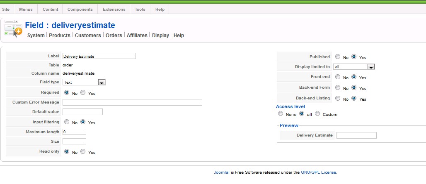Viewport: 426px width, 184px height.
Task: Set Published to No
Action: tap(338, 57)
